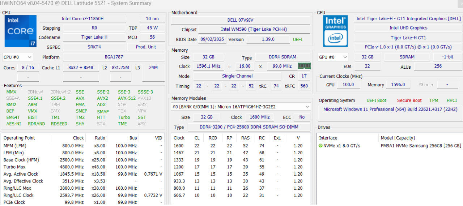Viewport: 463px width, 206px height.
Task: Click the ECC value No
Action: 302,117
